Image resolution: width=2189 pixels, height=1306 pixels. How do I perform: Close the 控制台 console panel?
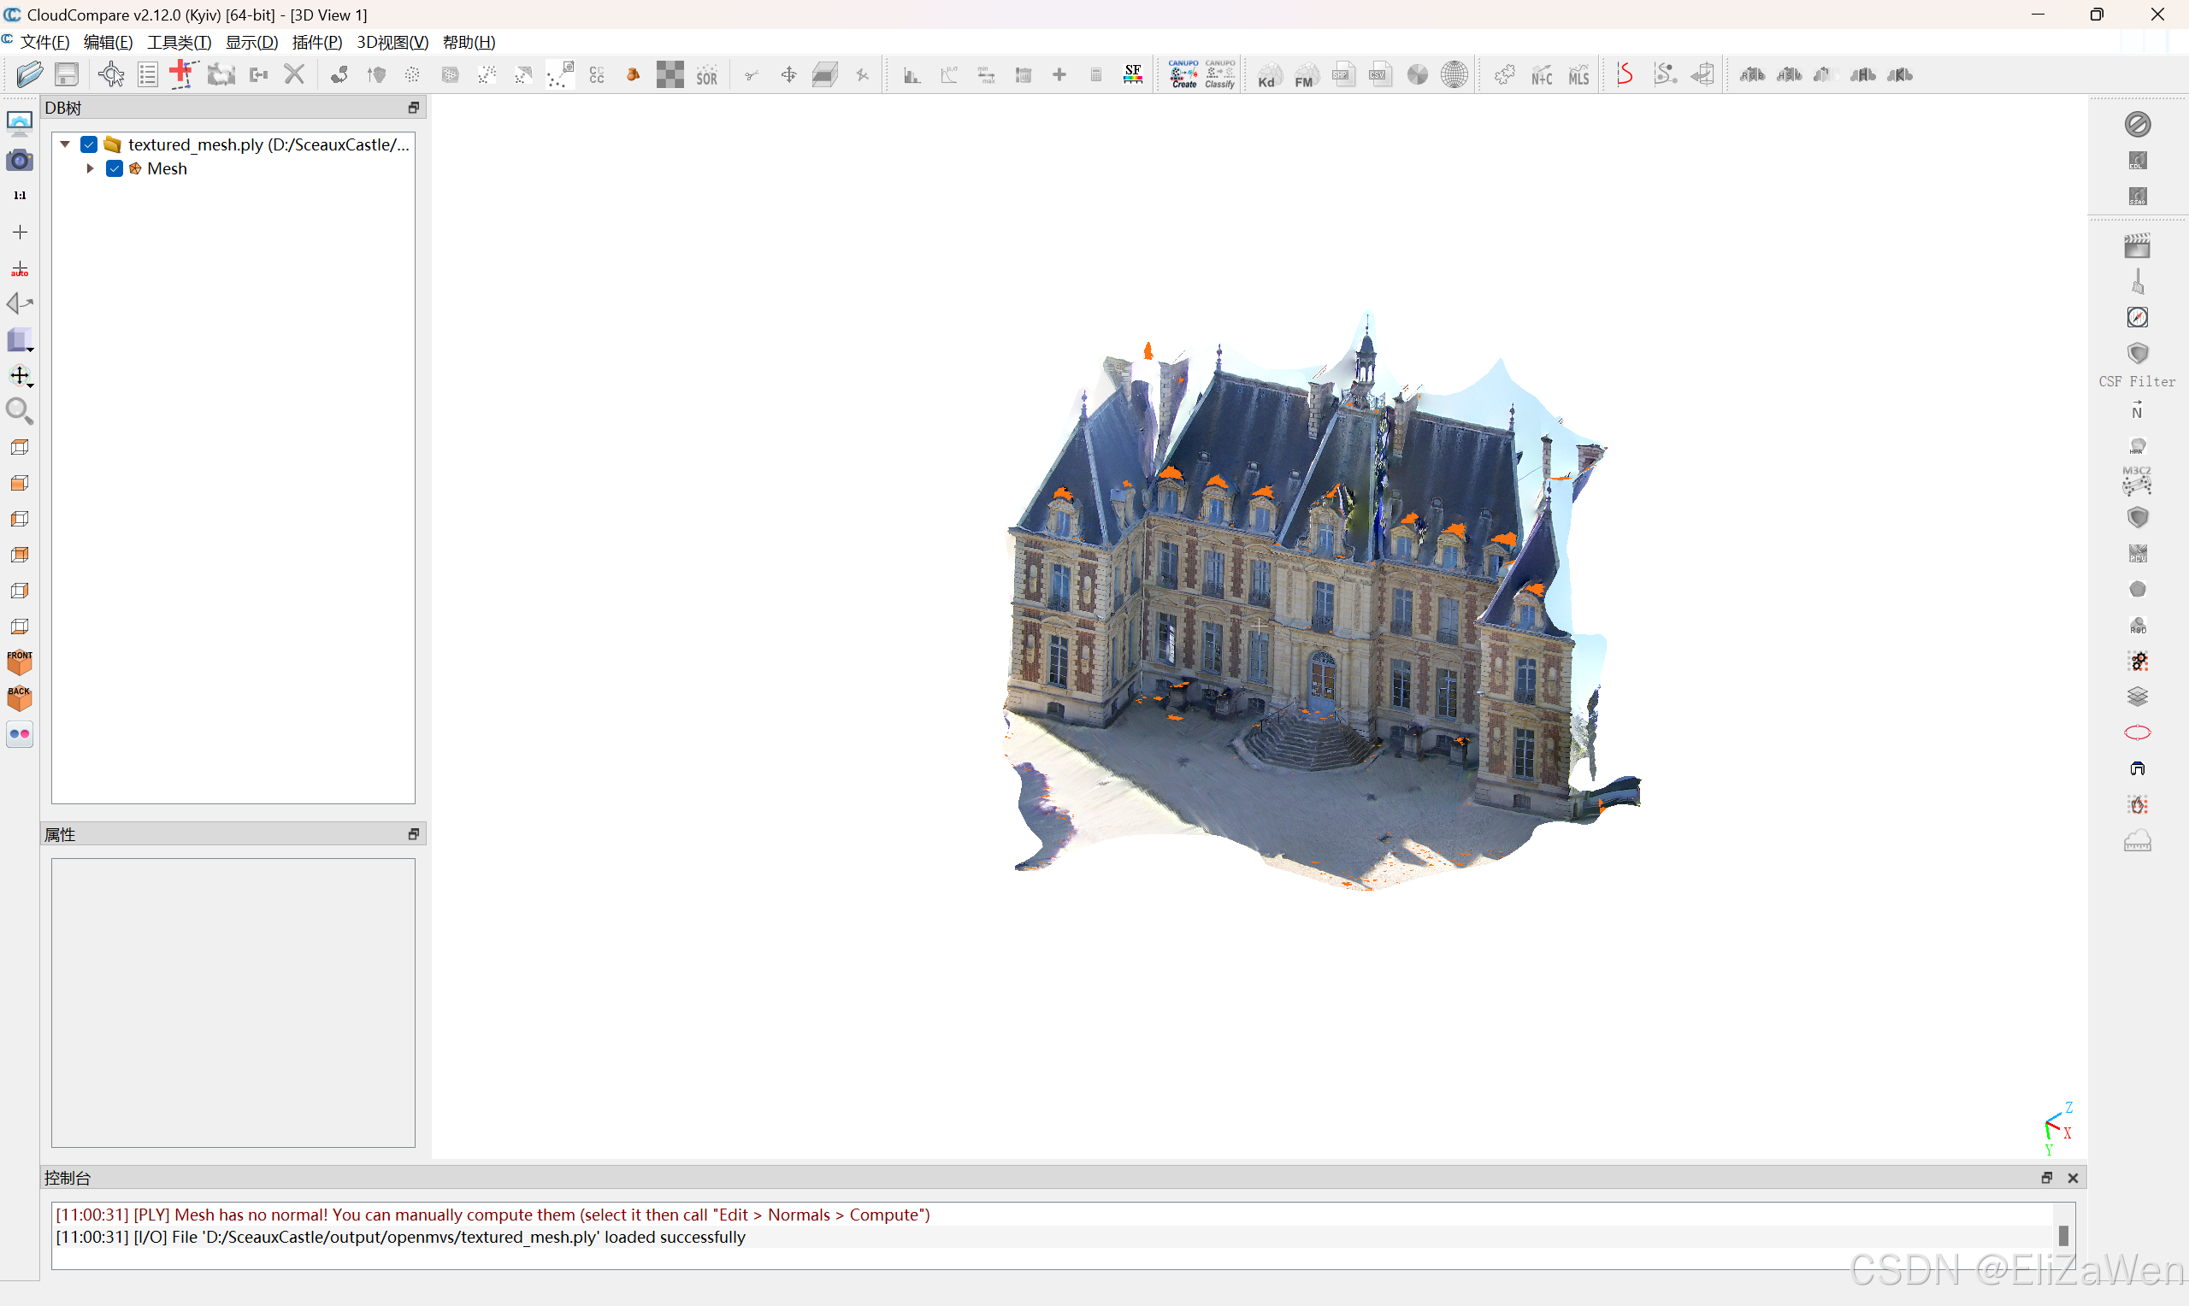click(2072, 1178)
